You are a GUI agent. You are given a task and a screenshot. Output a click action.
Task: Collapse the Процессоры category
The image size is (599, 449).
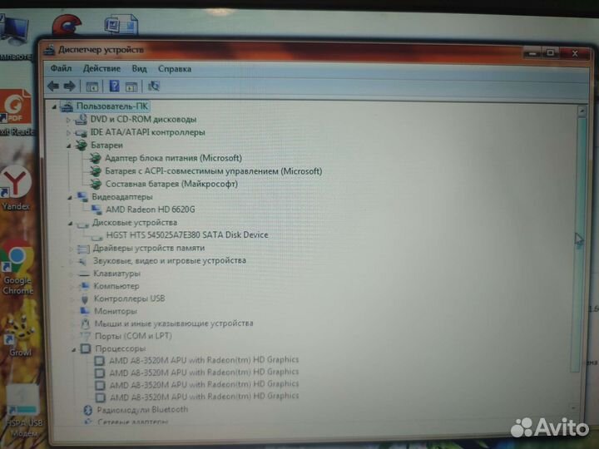[x=73, y=350]
